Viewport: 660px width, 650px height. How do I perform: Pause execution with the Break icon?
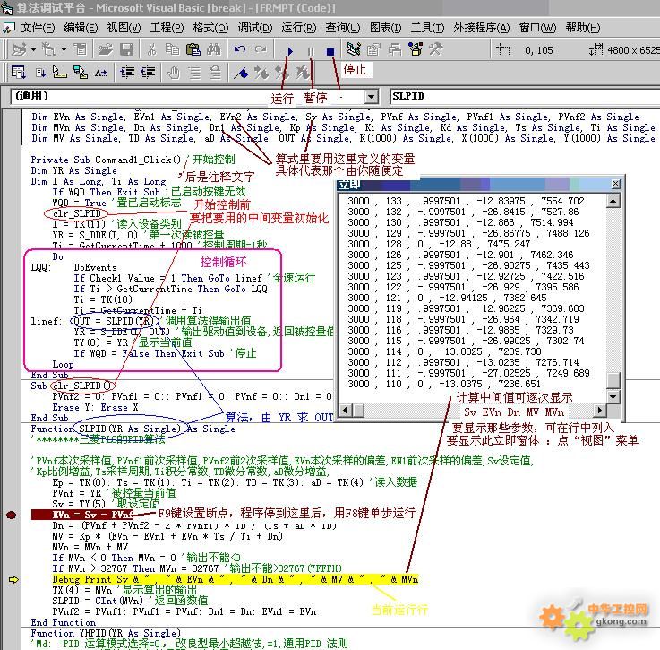(311, 51)
